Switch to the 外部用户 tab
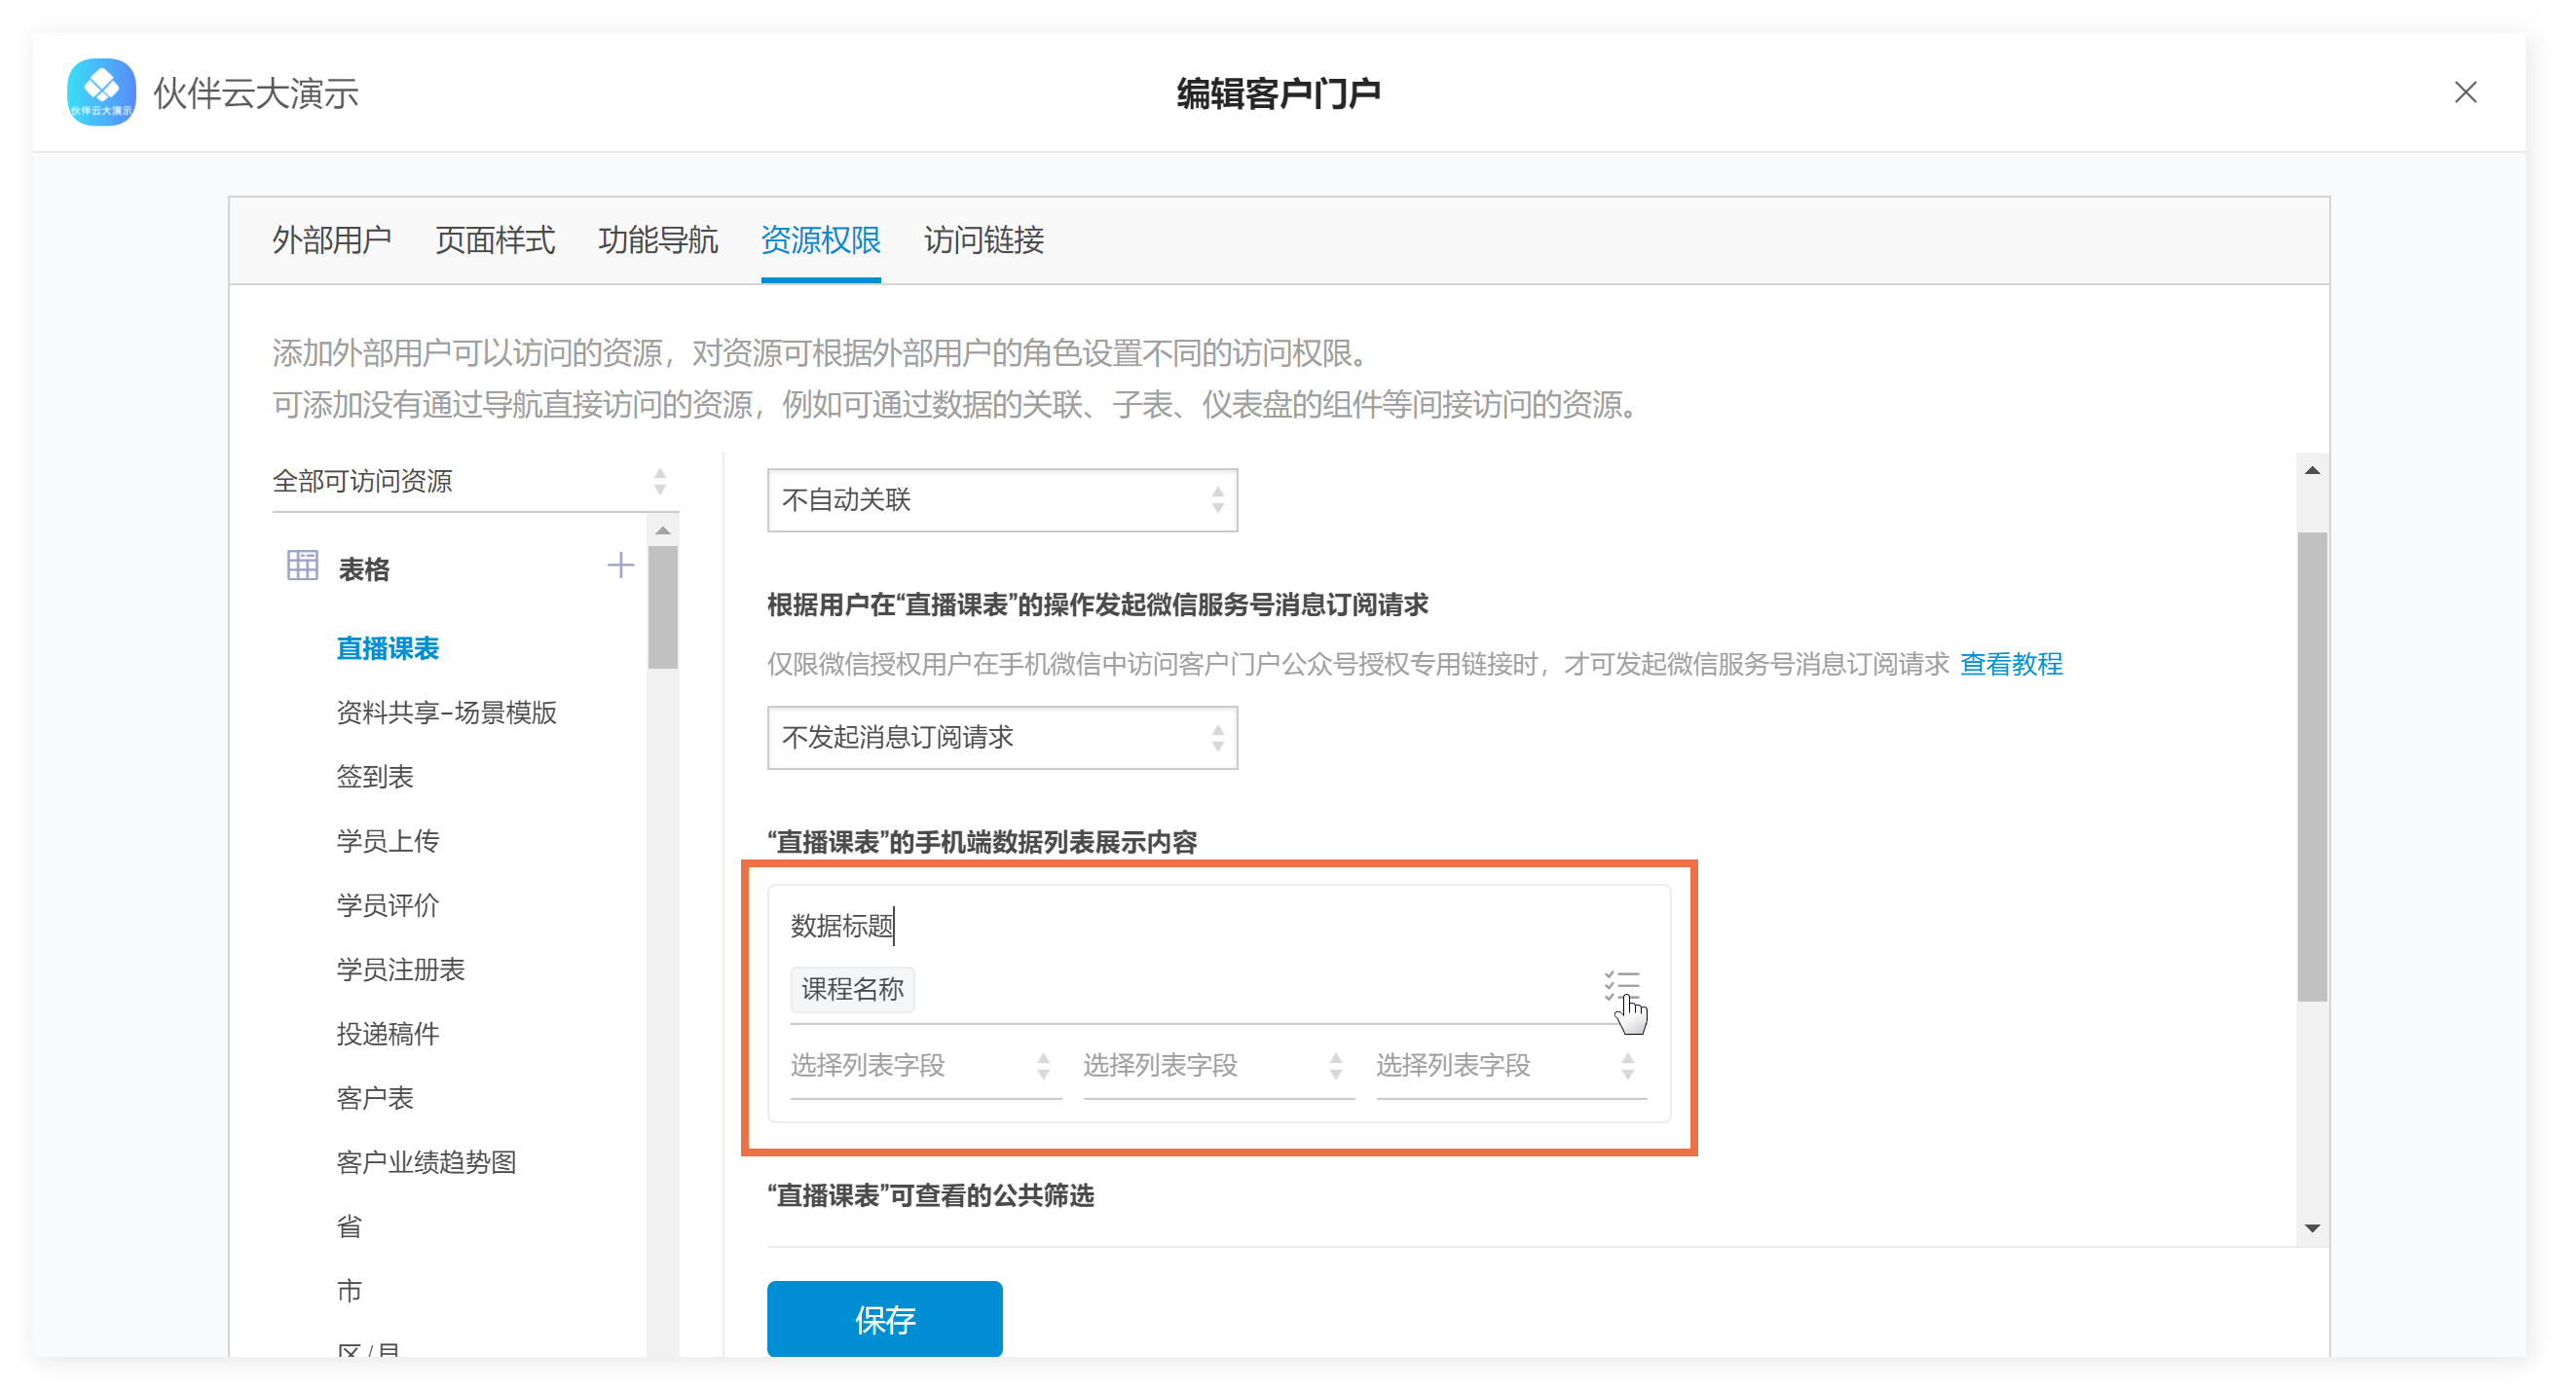Viewport: 2559px width, 1390px height. point(332,239)
